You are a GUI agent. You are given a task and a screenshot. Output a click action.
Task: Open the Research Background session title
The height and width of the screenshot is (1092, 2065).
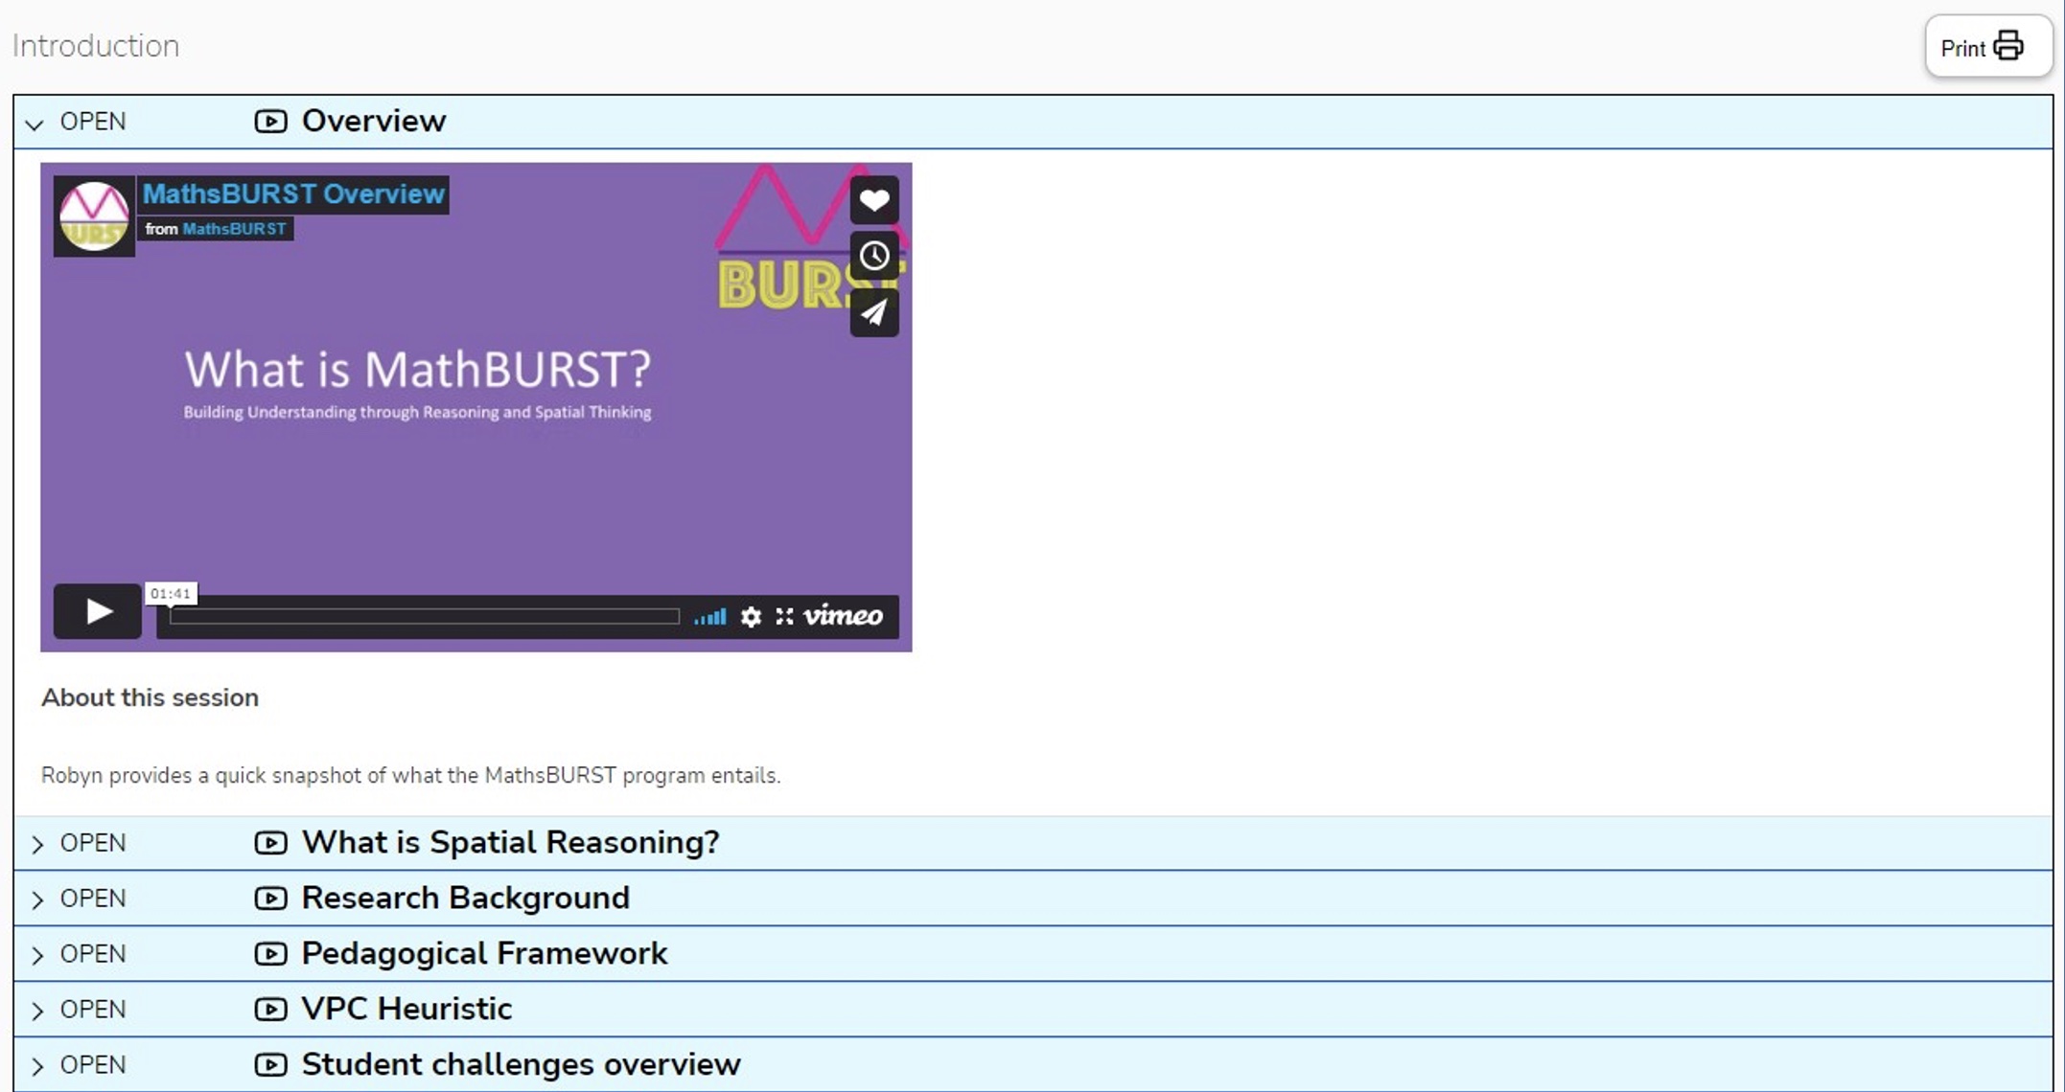pos(465,898)
